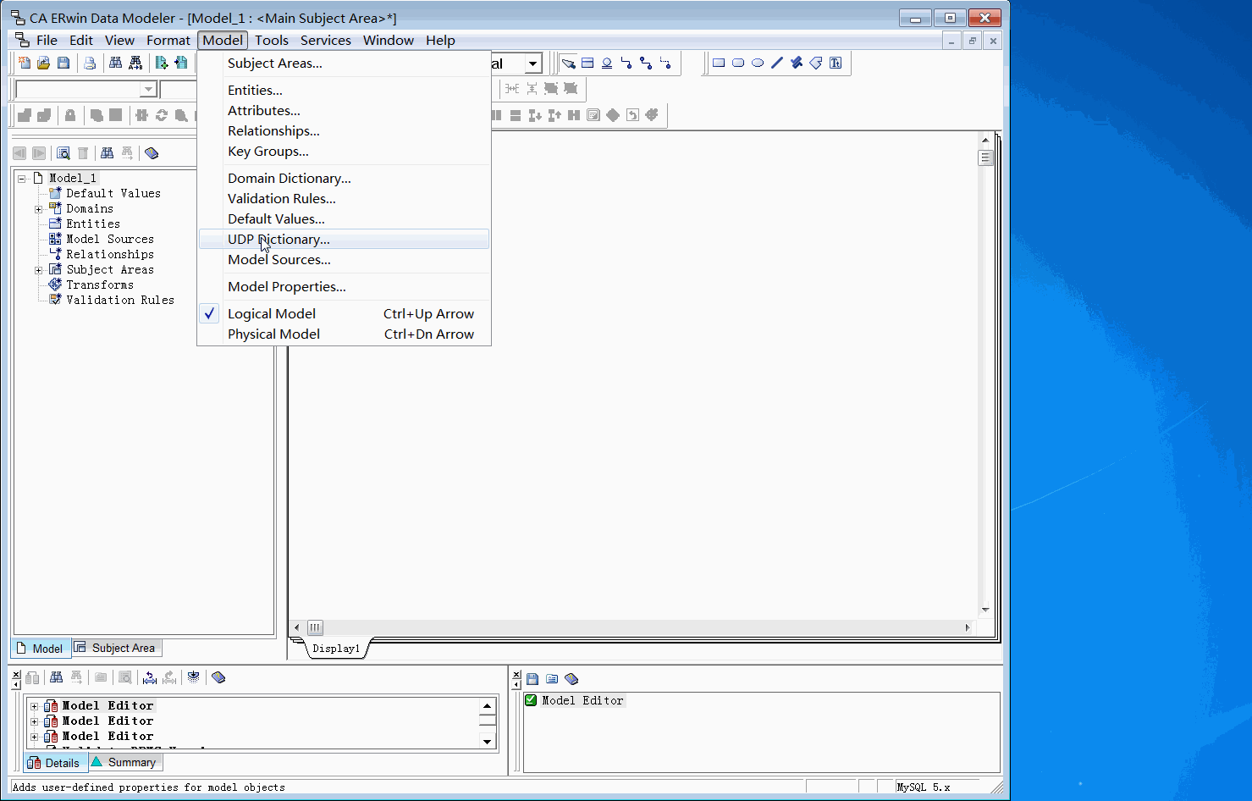Switch to Model explorer tab
Image resolution: width=1252 pixels, height=801 pixels.
(41, 648)
